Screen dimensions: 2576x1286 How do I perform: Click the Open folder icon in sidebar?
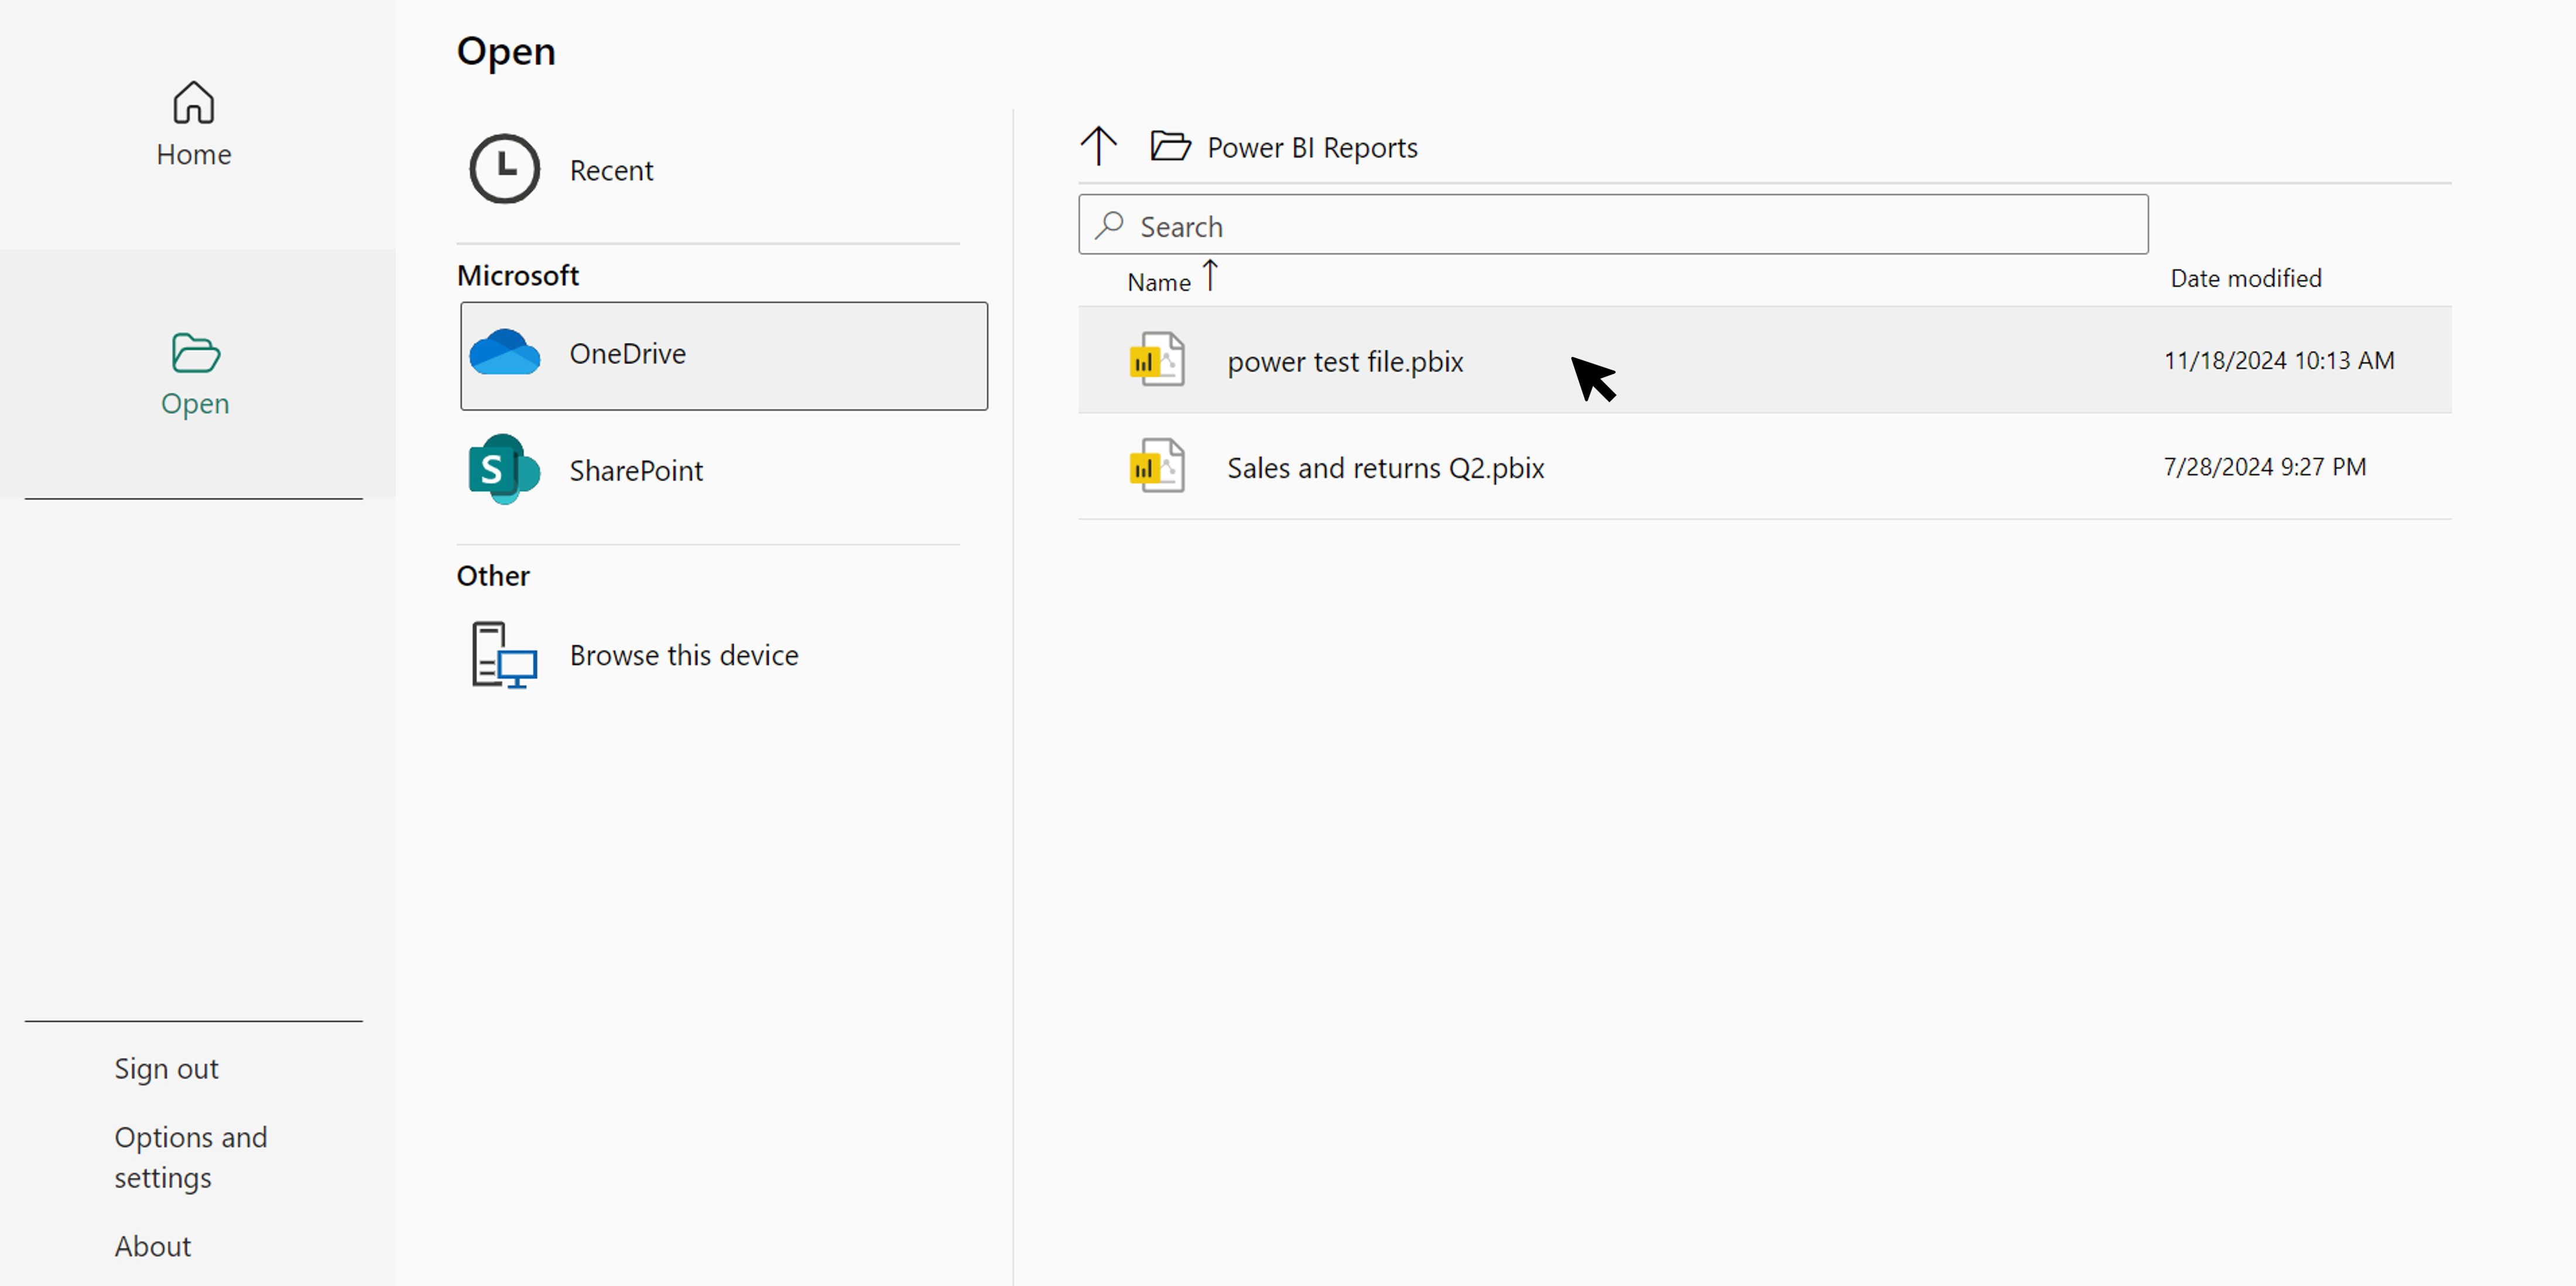tap(195, 353)
